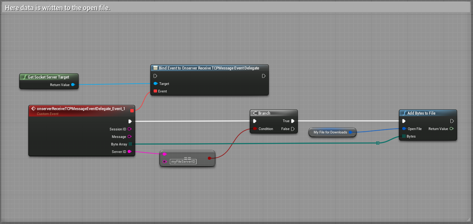Click the Return Value pin on Get Socket Server Target

(73, 85)
